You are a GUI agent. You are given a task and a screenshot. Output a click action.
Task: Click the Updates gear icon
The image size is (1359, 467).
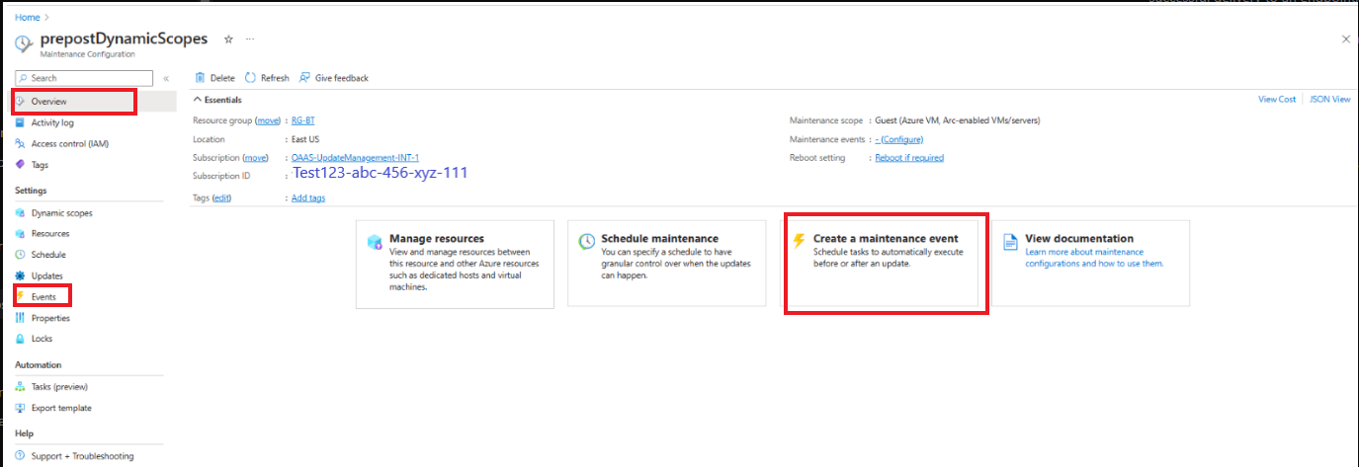pyautogui.click(x=21, y=275)
